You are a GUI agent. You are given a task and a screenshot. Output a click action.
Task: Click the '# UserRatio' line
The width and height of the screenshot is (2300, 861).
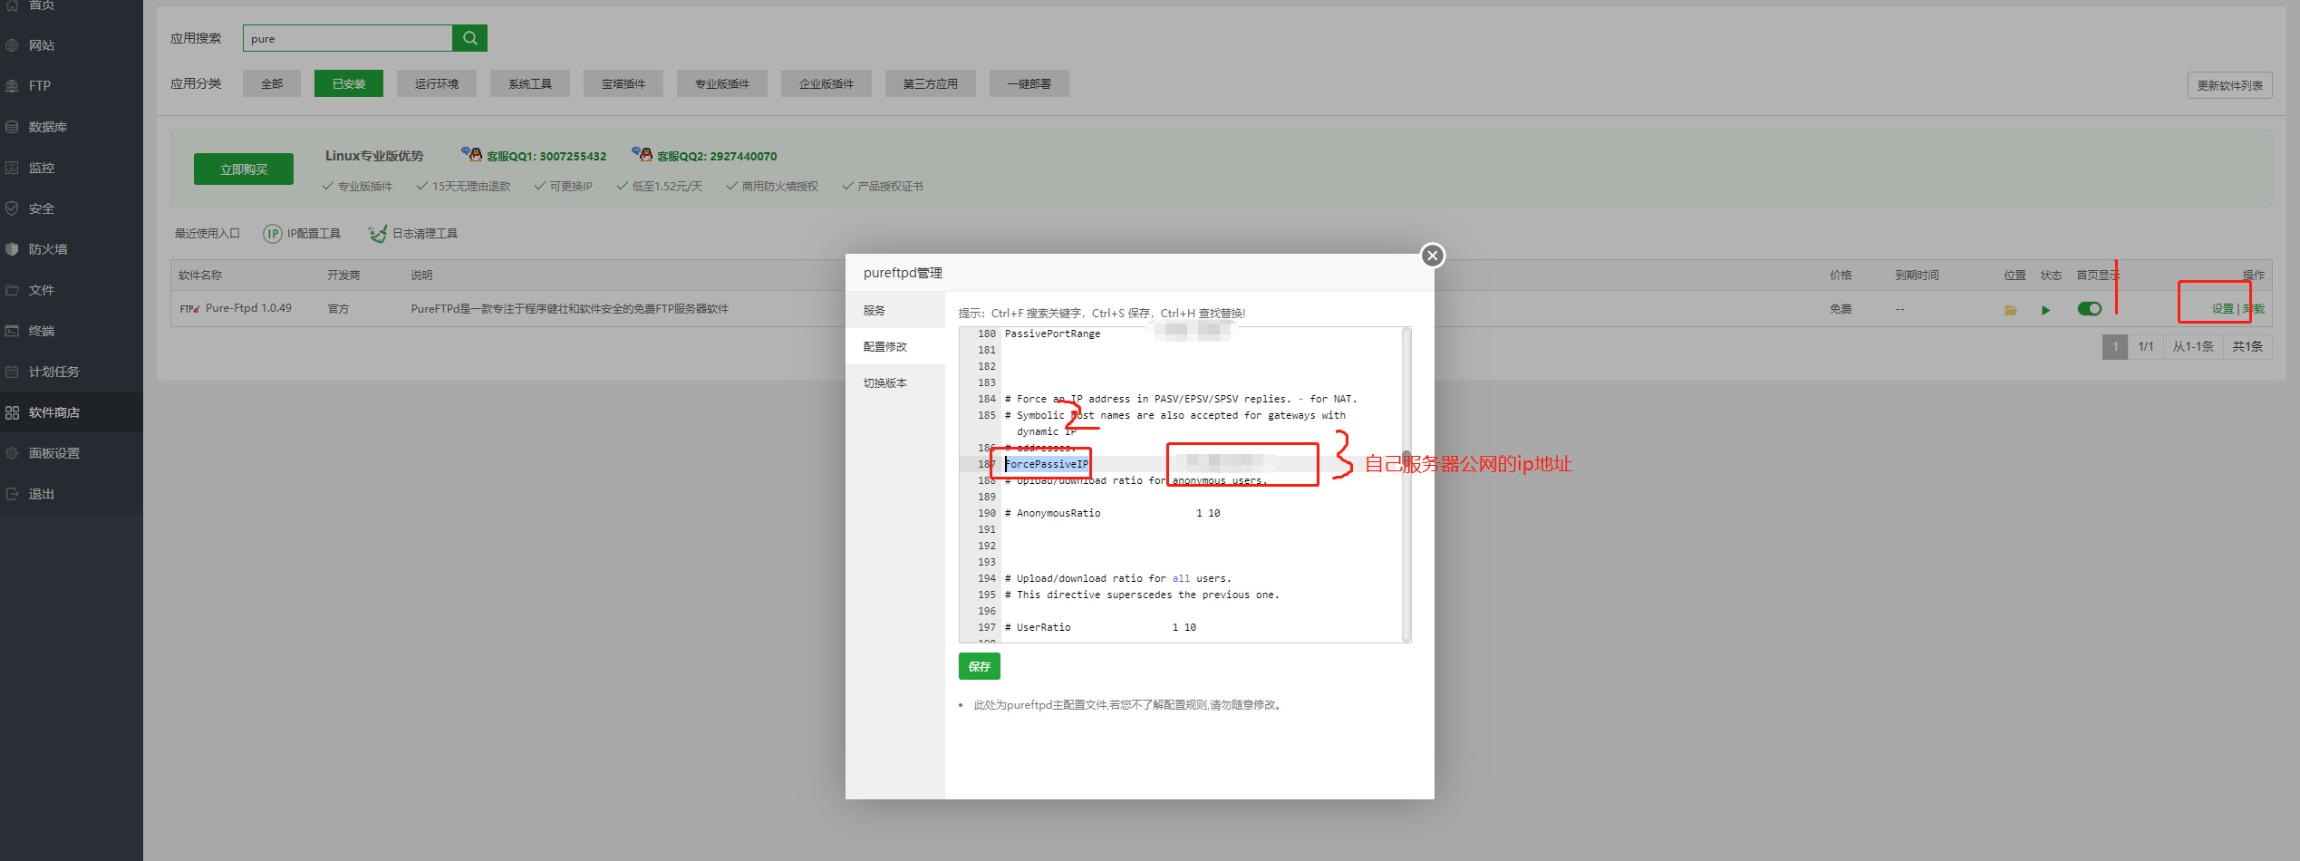1100,627
